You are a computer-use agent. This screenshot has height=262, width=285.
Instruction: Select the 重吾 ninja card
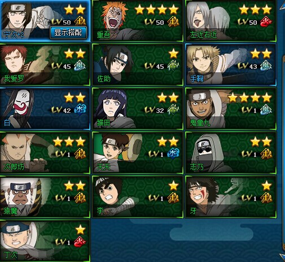point(138,21)
